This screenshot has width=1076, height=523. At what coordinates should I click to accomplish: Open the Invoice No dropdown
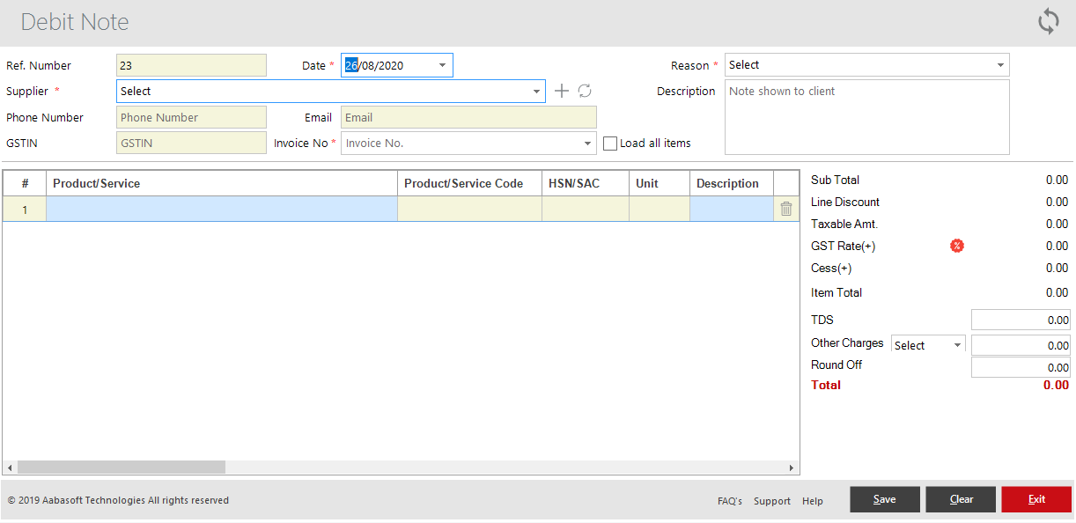coord(586,143)
